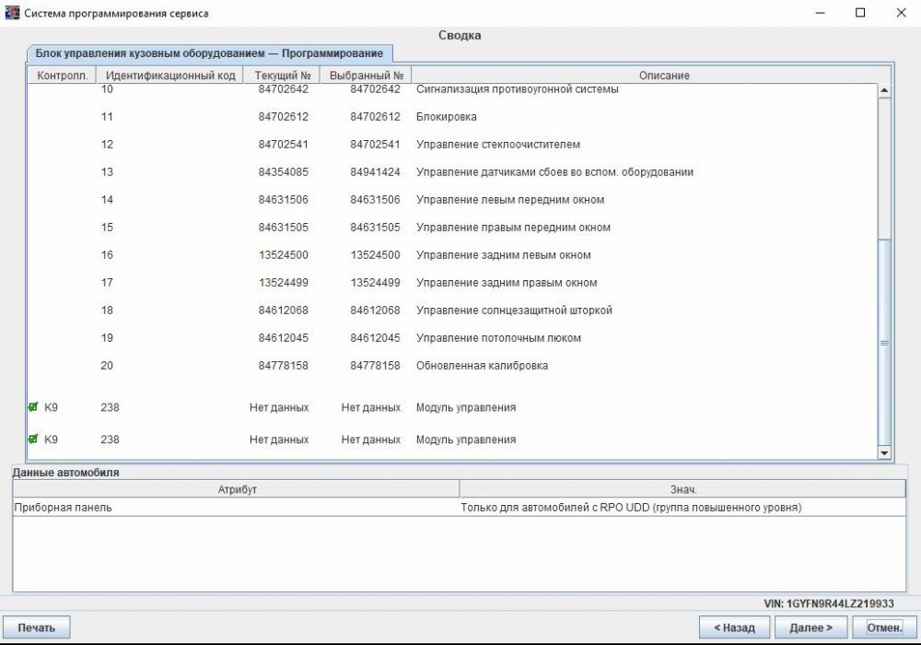Maximize the service programming system window
Image resolution: width=921 pixels, height=645 pixels.
tap(860, 13)
